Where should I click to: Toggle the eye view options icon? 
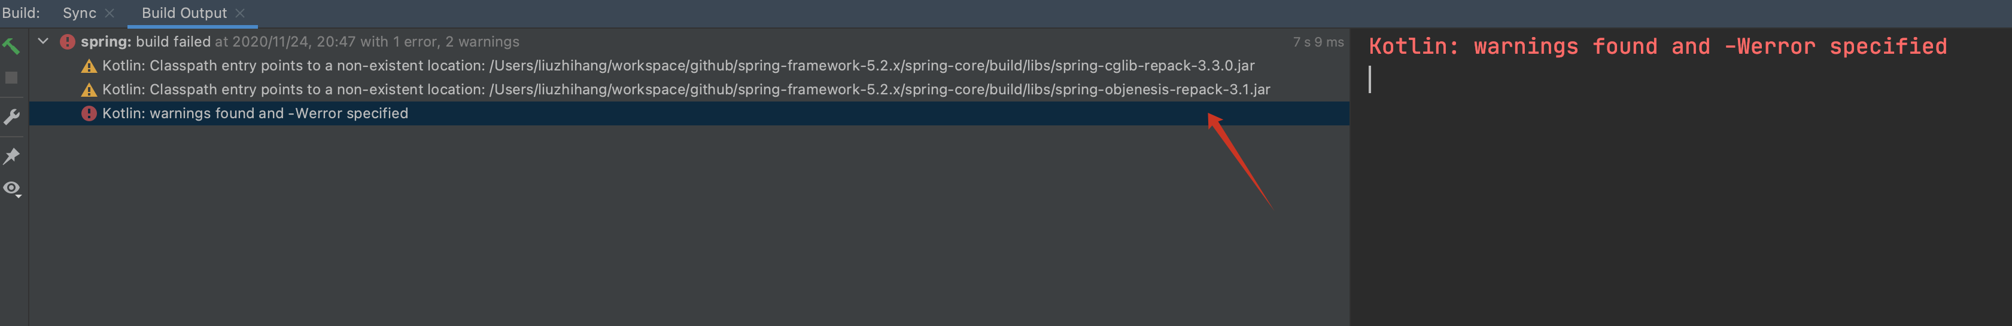click(x=12, y=189)
